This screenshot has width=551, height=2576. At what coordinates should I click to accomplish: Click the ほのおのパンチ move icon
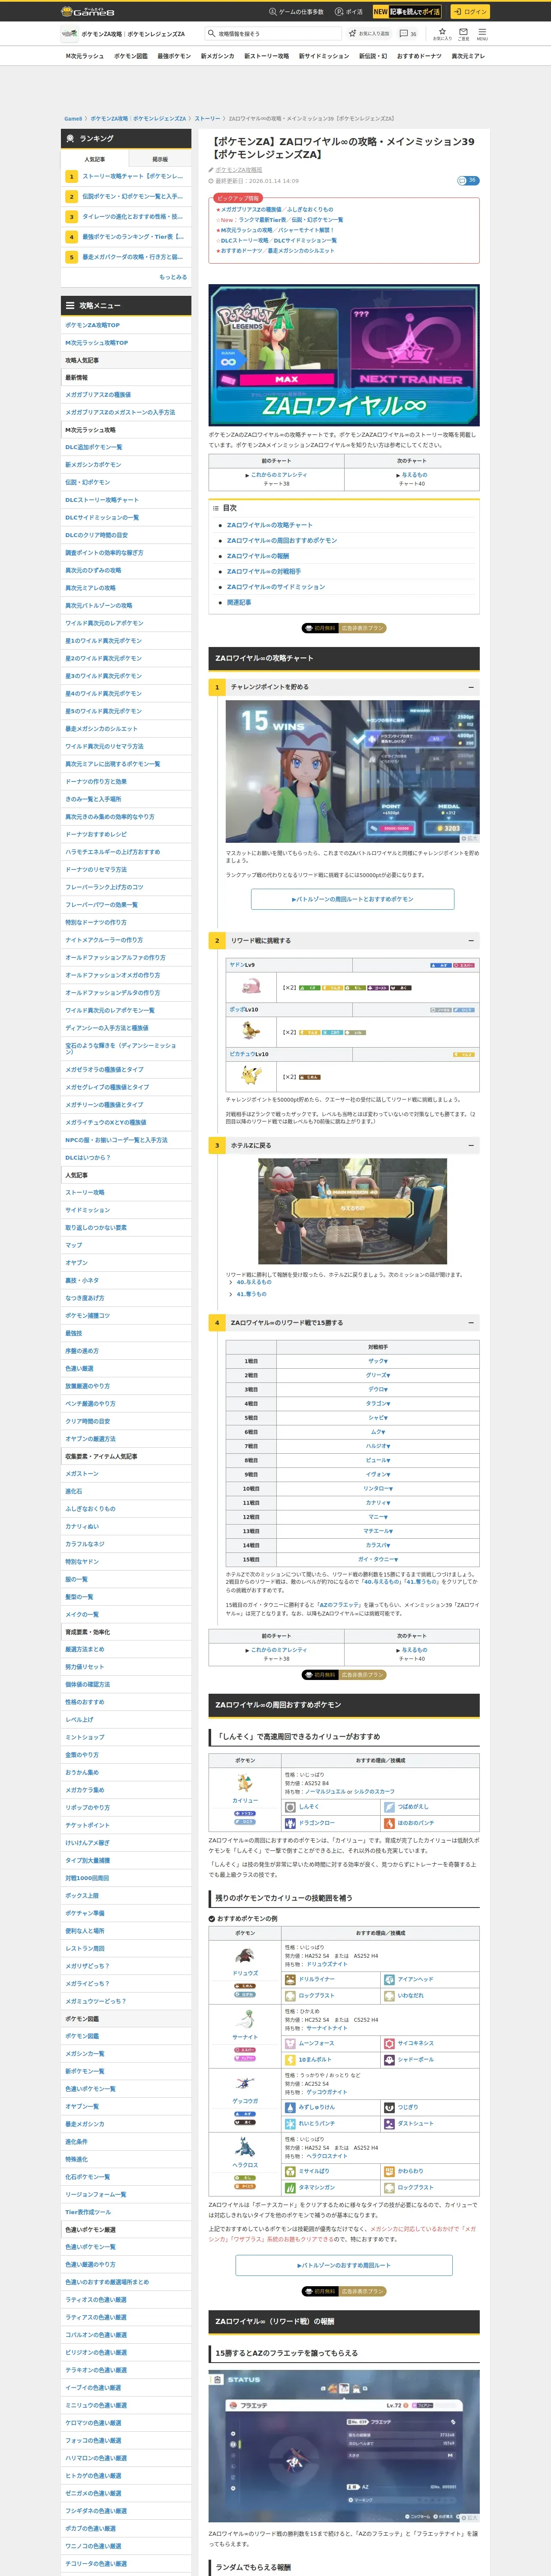389,1823
